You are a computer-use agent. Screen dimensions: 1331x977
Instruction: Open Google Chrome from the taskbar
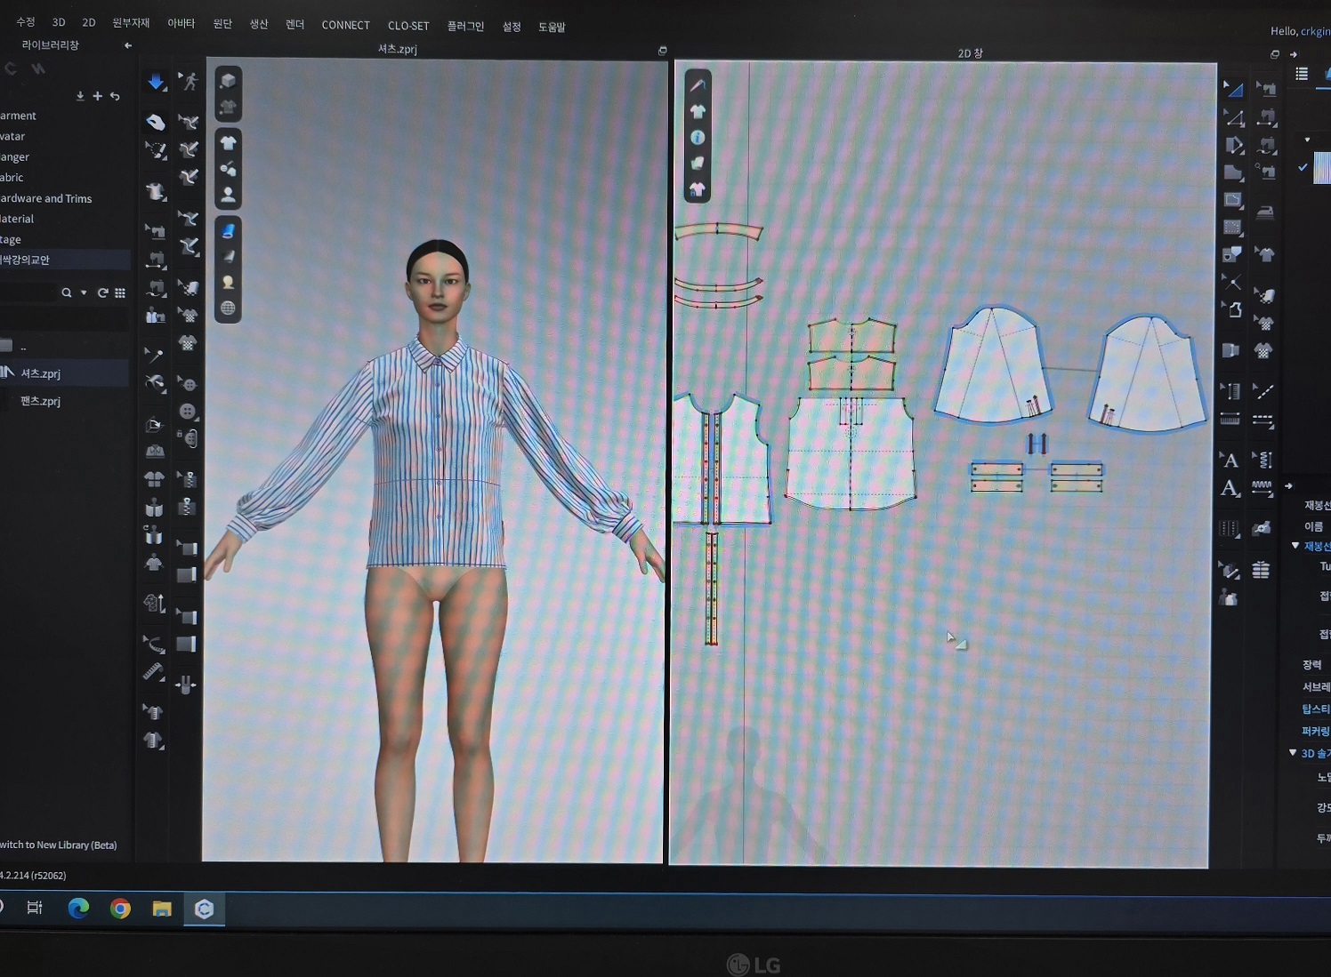pyautogui.click(x=120, y=908)
